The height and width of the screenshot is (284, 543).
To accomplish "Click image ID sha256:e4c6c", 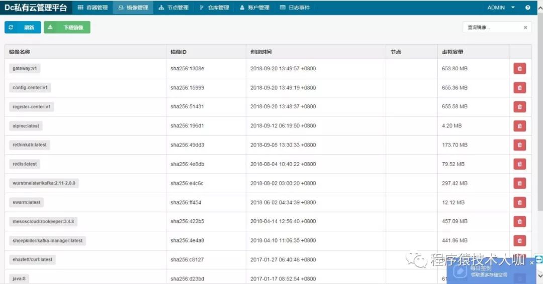I will coord(187,183).
